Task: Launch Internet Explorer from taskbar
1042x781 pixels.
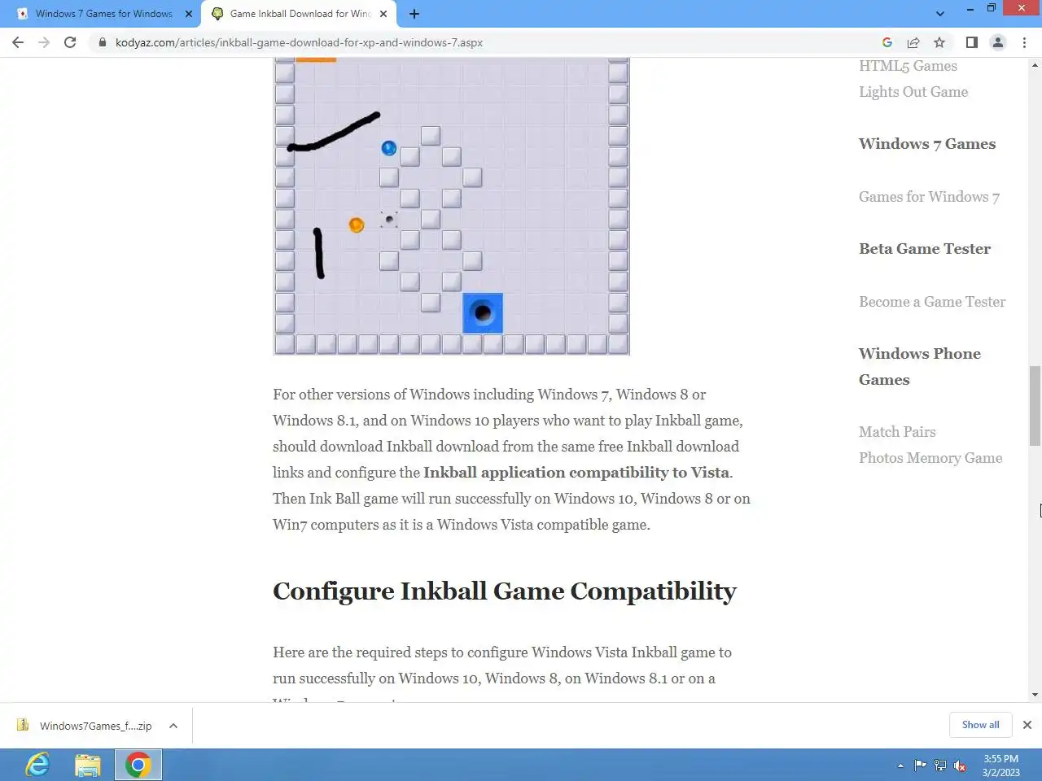Action: tap(37, 765)
